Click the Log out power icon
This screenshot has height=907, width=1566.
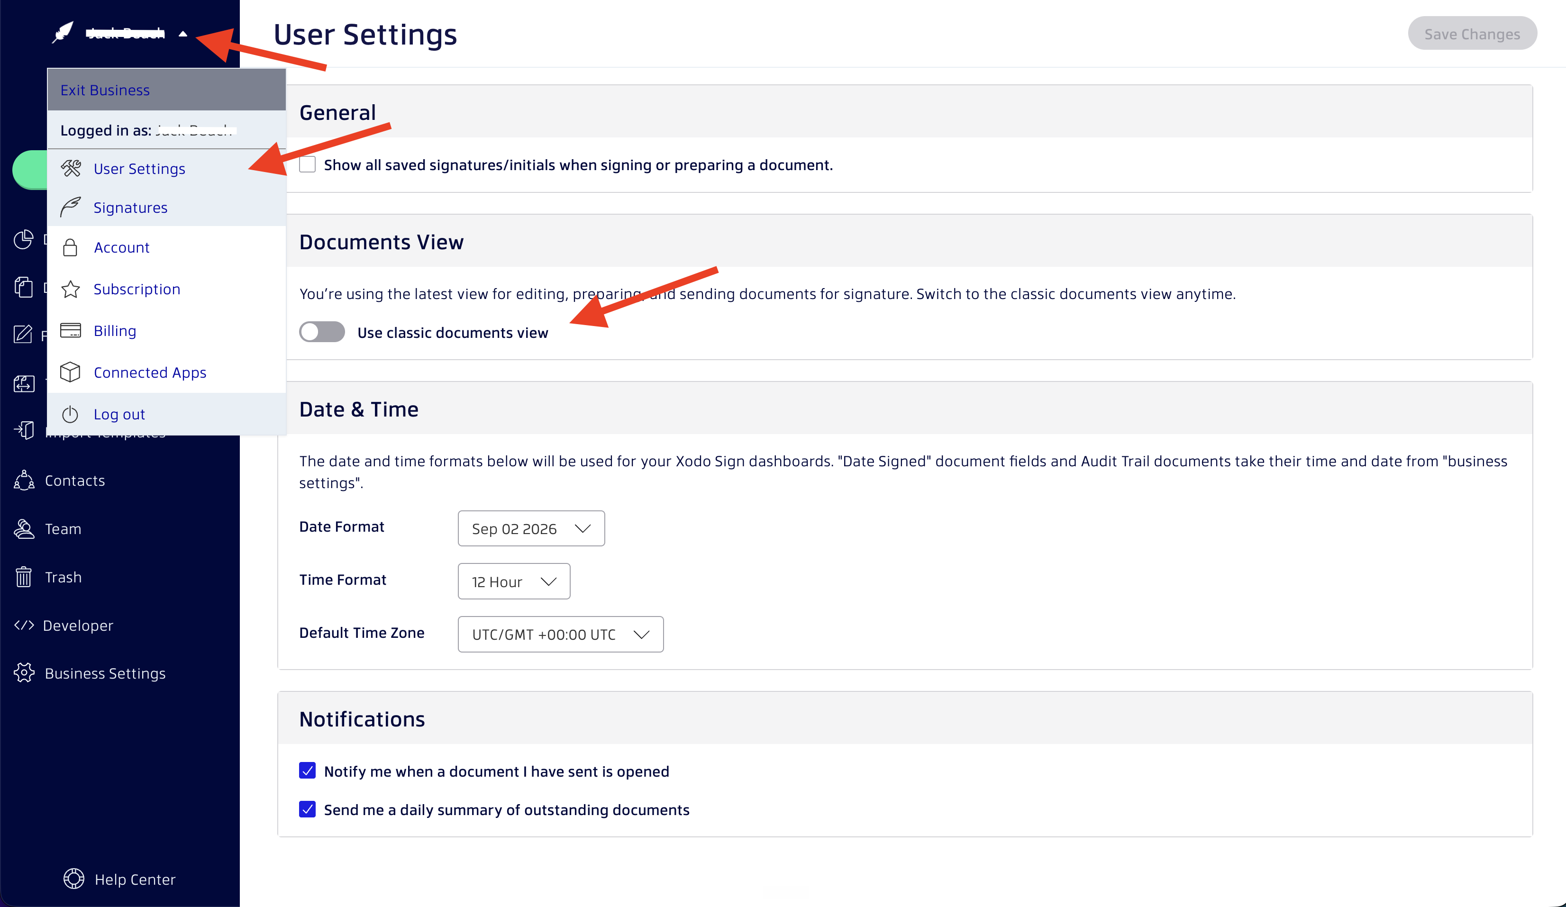pos(70,414)
